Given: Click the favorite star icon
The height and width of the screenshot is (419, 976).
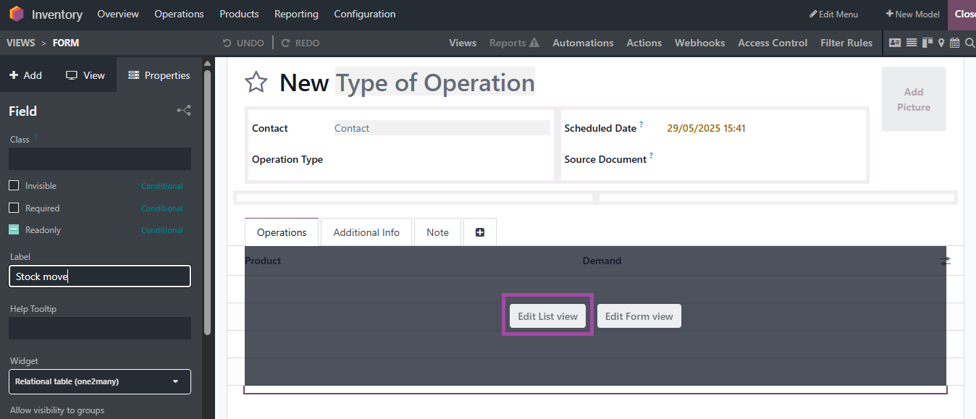Looking at the screenshot, I should coord(256,82).
